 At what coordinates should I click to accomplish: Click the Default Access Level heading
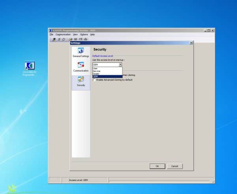coord(103,56)
